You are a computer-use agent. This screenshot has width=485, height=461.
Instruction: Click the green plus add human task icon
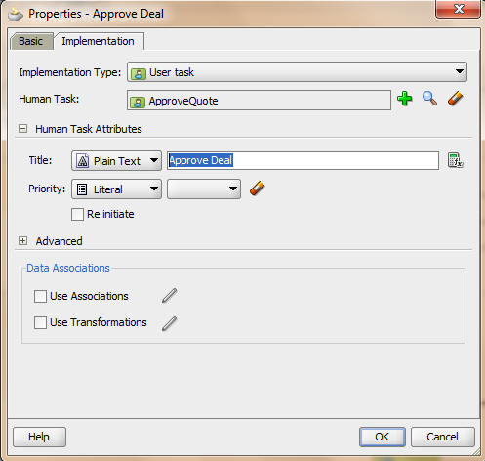[x=405, y=99]
